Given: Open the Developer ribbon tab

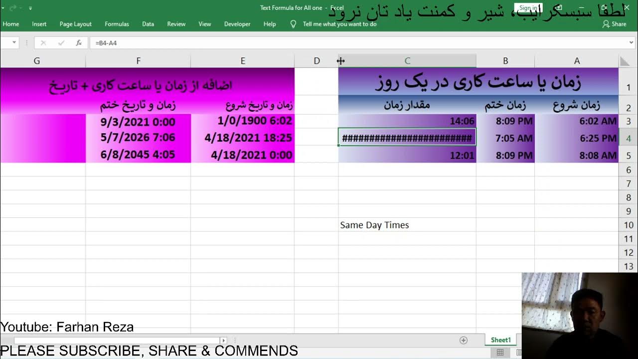Looking at the screenshot, I should tap(237, 24).
